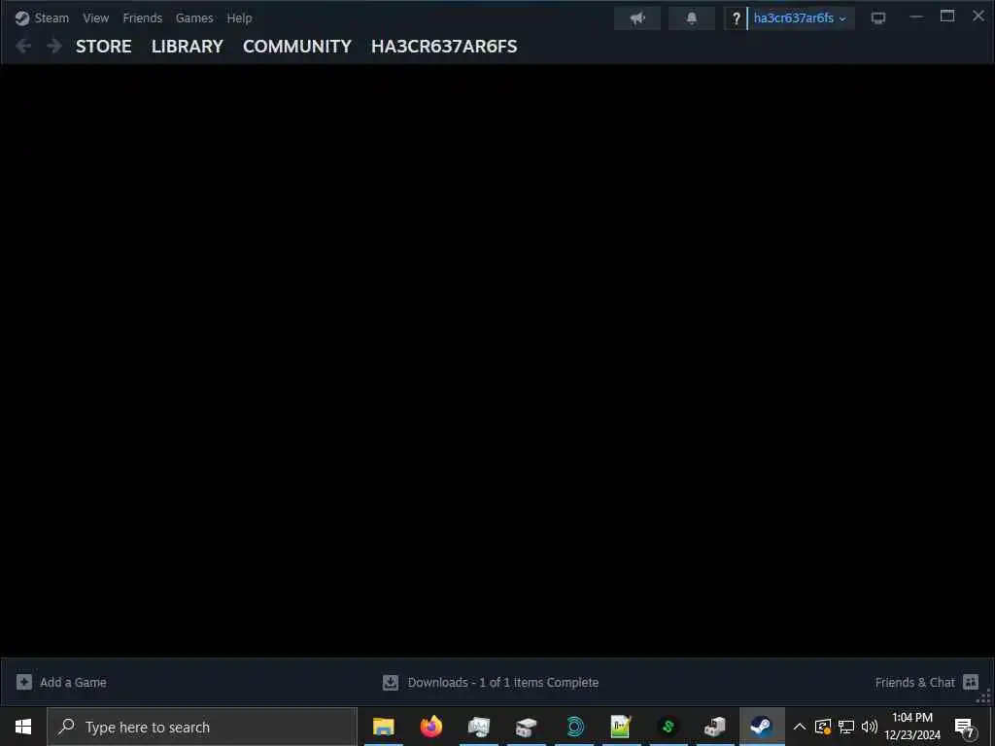Click the Steam logo icon
This screenshot has height=746, width=995.
click(22, 18)
